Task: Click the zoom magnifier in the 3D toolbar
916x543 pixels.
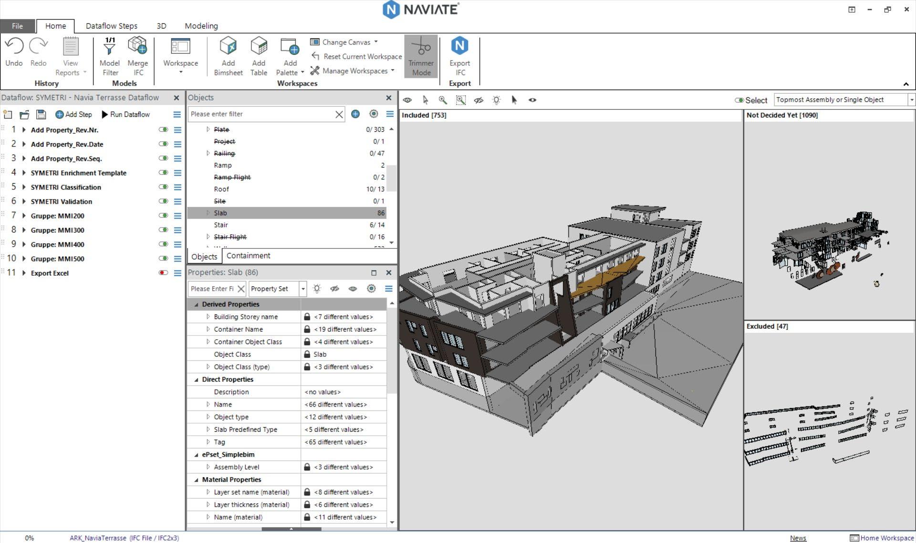Action: [x=443, y=100]
